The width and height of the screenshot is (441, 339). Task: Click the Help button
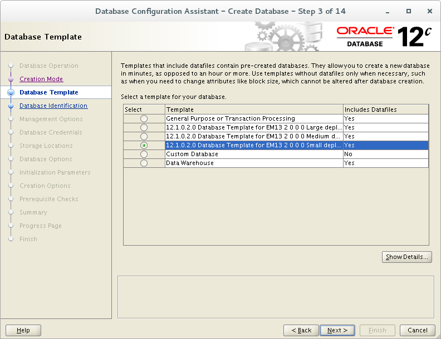click(x=23, y=330)
